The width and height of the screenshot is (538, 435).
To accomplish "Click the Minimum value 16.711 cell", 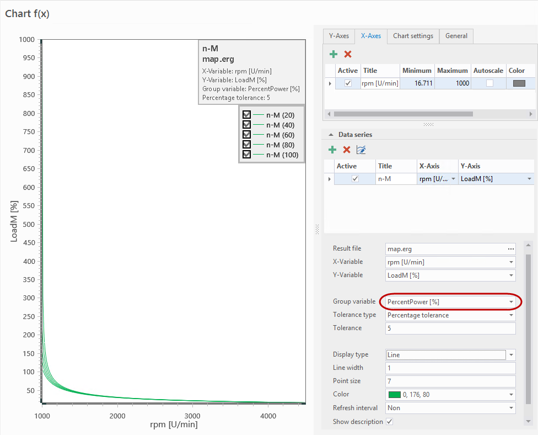I will 417,83.
